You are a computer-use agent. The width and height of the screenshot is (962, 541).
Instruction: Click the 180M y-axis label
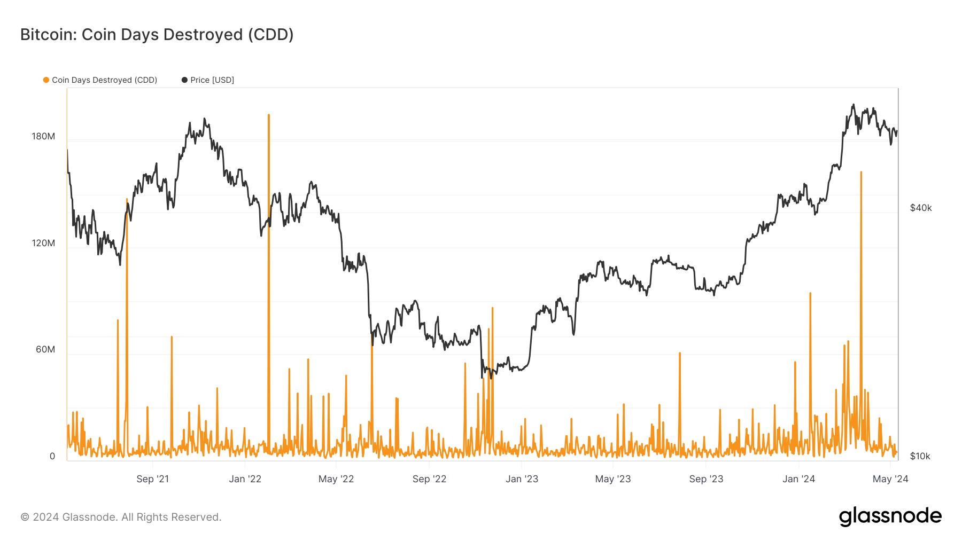(x=43, y=136)
